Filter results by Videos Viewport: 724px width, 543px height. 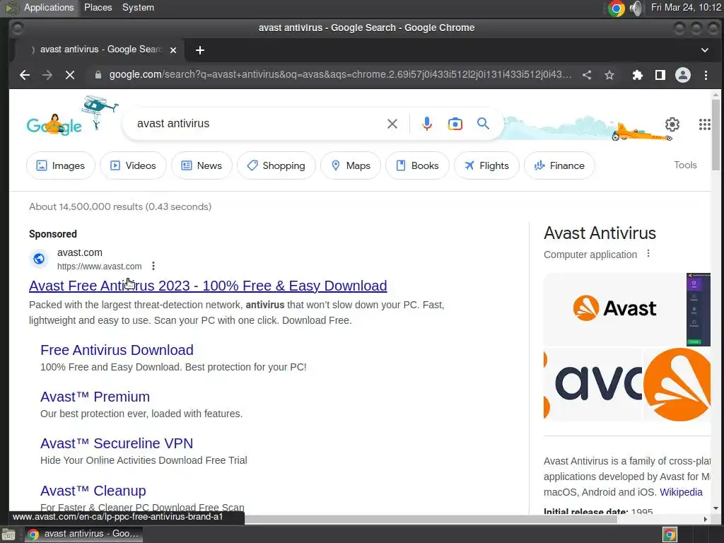[x=133, y=165]
